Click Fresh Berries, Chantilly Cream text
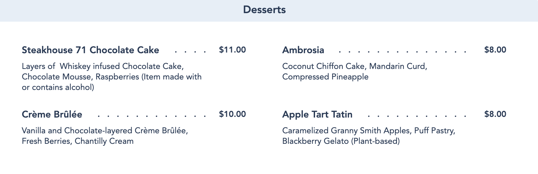The image size is (538, 174). (x=78, y=141)
